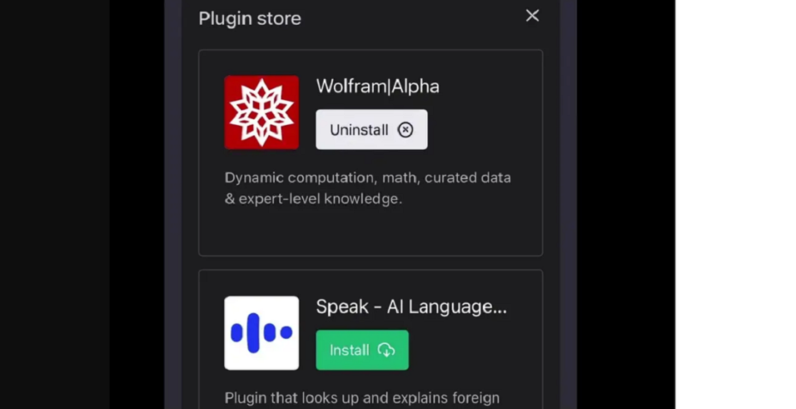
Task: Click the Wolfram|Alpha red logo icon
Action: click(261, 112)
